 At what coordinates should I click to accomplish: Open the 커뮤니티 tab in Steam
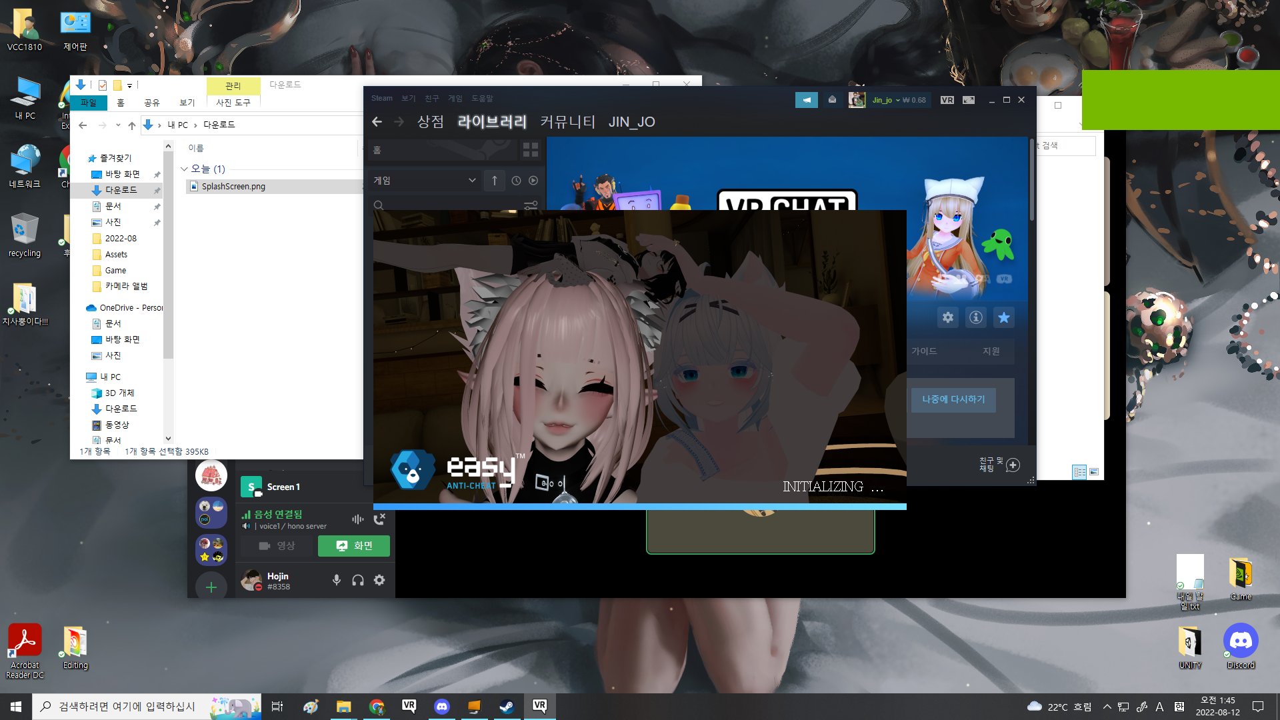[567, 122]
